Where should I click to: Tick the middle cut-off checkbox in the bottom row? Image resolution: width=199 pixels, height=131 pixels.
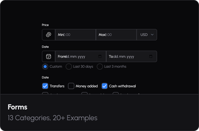pos(84,93)
